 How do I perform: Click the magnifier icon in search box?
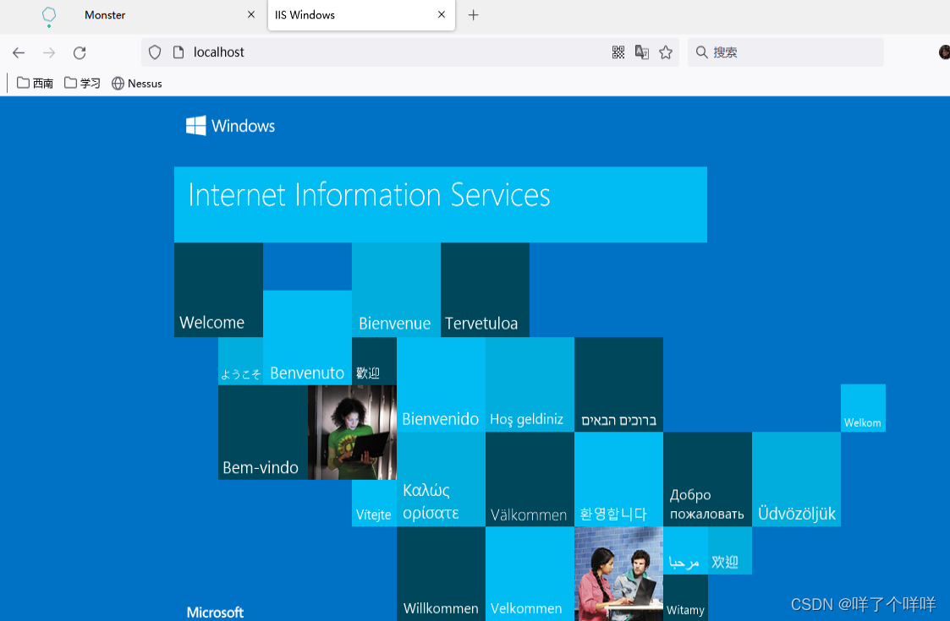[701, 52]
